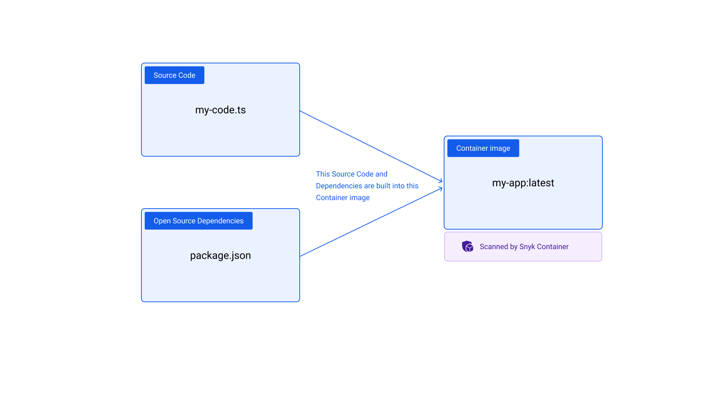This screenshot has width=707, height=398.
Task: Click the my-code.ts file label
Action: coord(220,109)
